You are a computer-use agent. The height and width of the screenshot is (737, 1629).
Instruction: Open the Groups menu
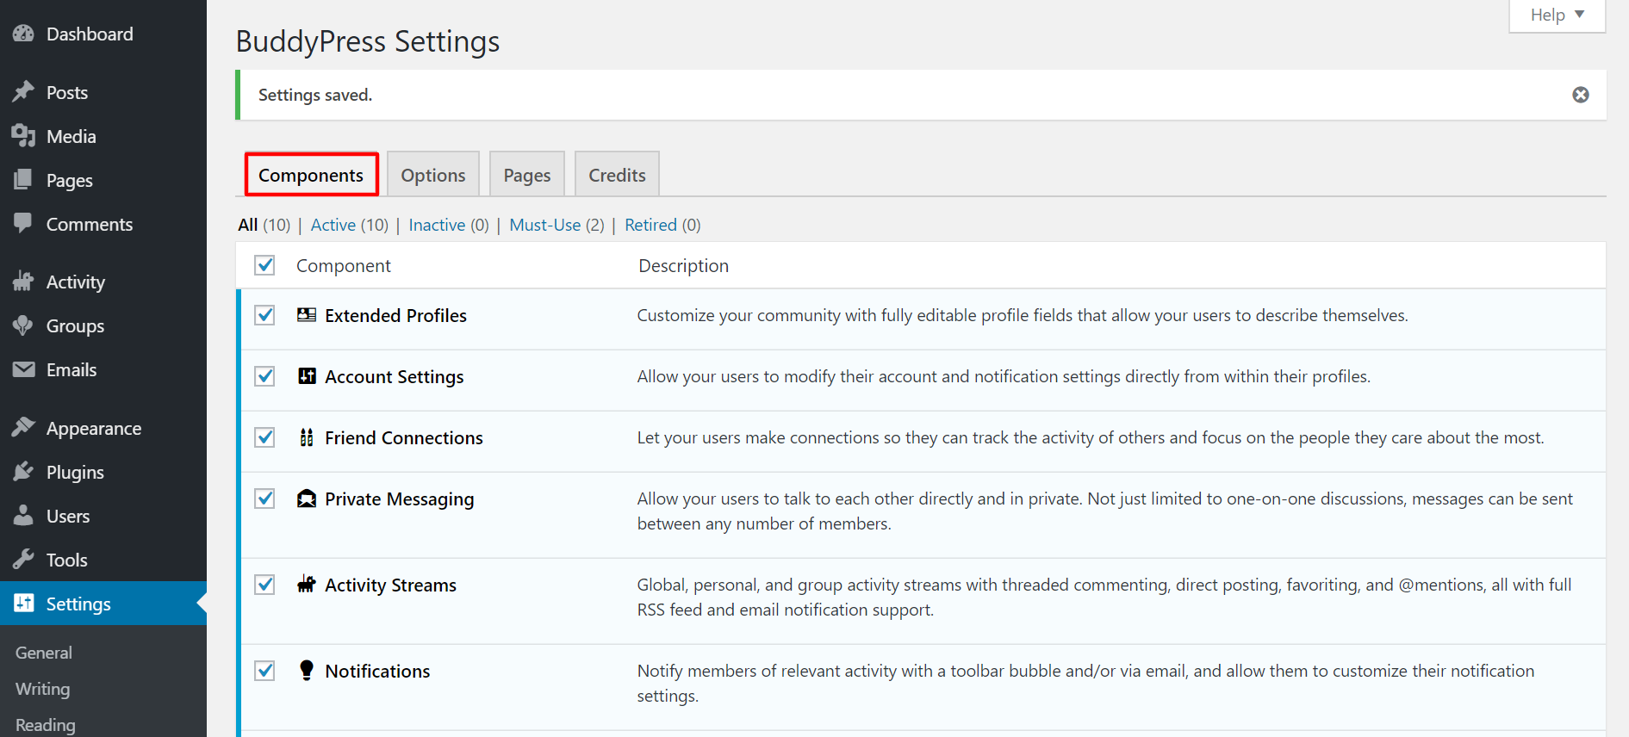pos(103,325)
